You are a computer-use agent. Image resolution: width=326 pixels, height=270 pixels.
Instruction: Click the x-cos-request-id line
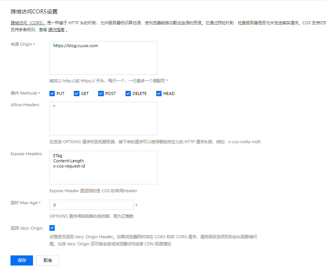coord(69,166)
